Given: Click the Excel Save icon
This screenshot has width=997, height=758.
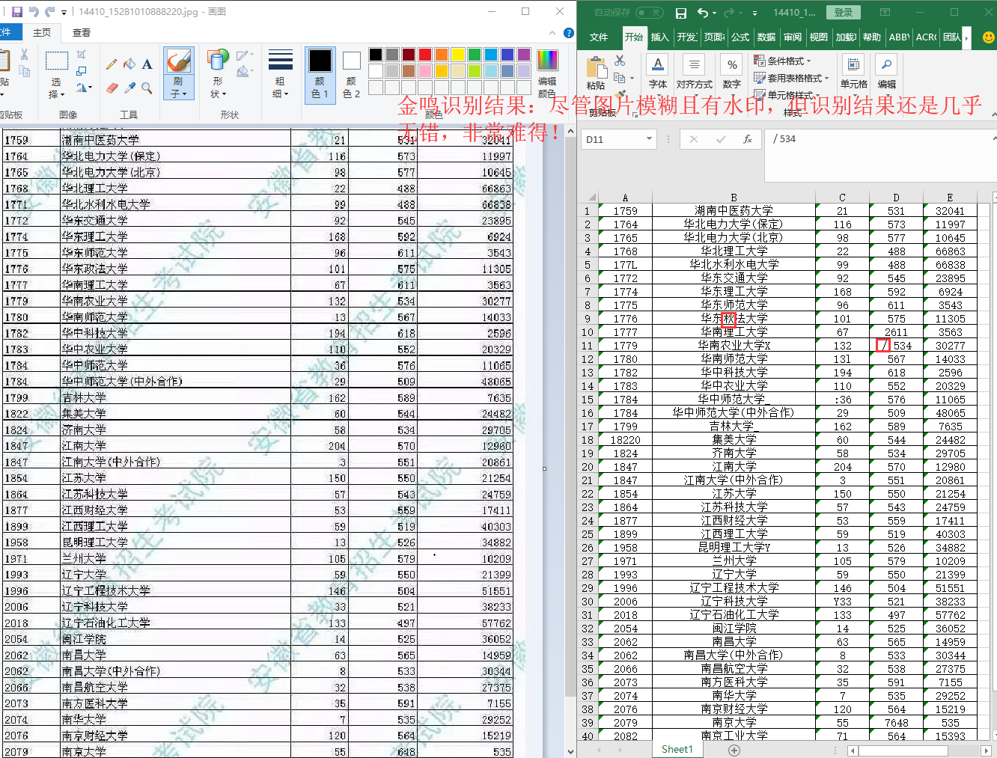Looking at the screenshot, I should coord(680,13).
